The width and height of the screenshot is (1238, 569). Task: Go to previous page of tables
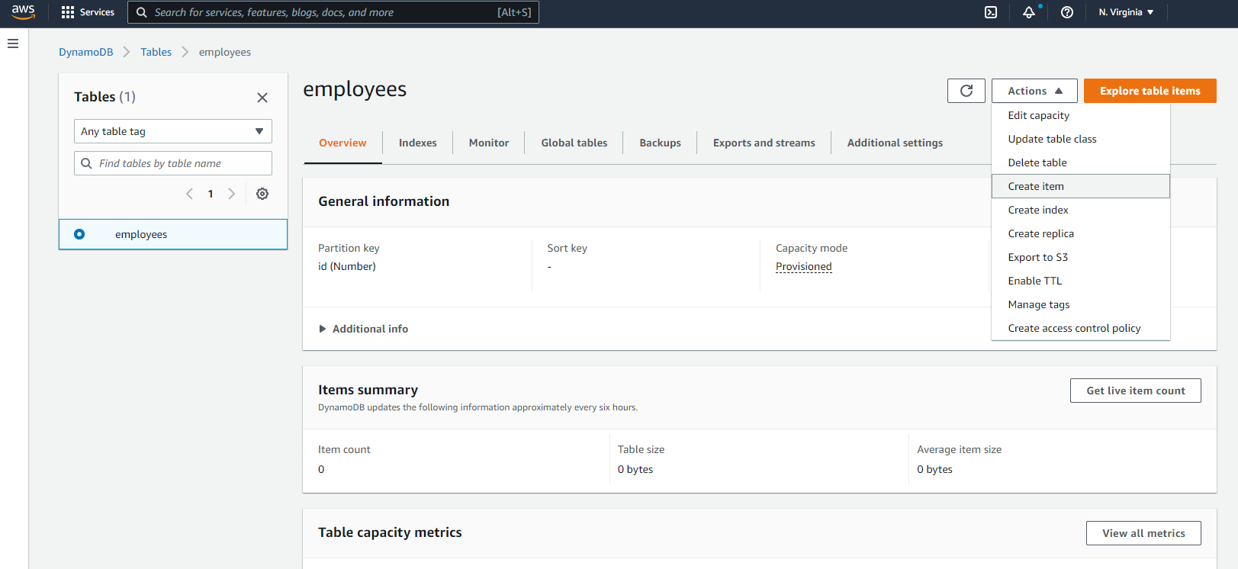tap(190, 194)
